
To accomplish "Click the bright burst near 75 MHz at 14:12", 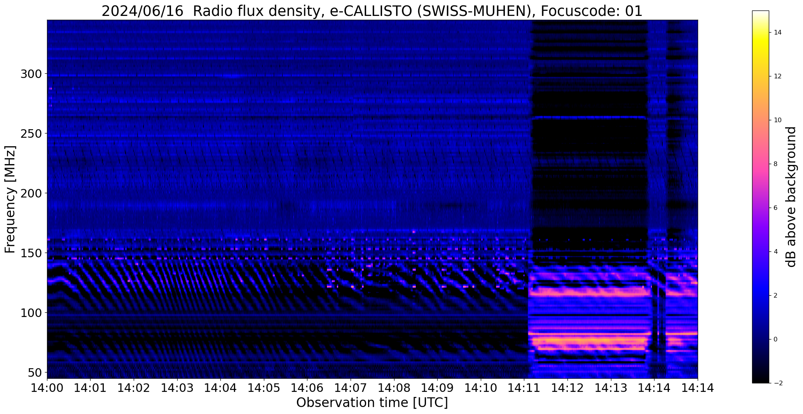I will [588, 341].
